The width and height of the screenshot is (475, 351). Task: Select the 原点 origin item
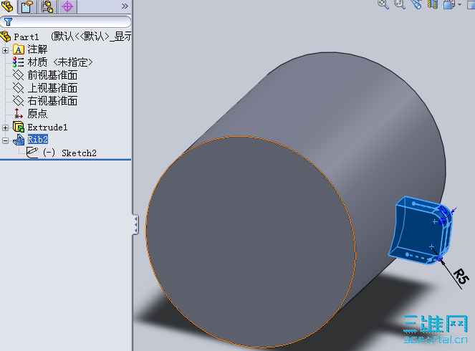(x=30, y=114)
